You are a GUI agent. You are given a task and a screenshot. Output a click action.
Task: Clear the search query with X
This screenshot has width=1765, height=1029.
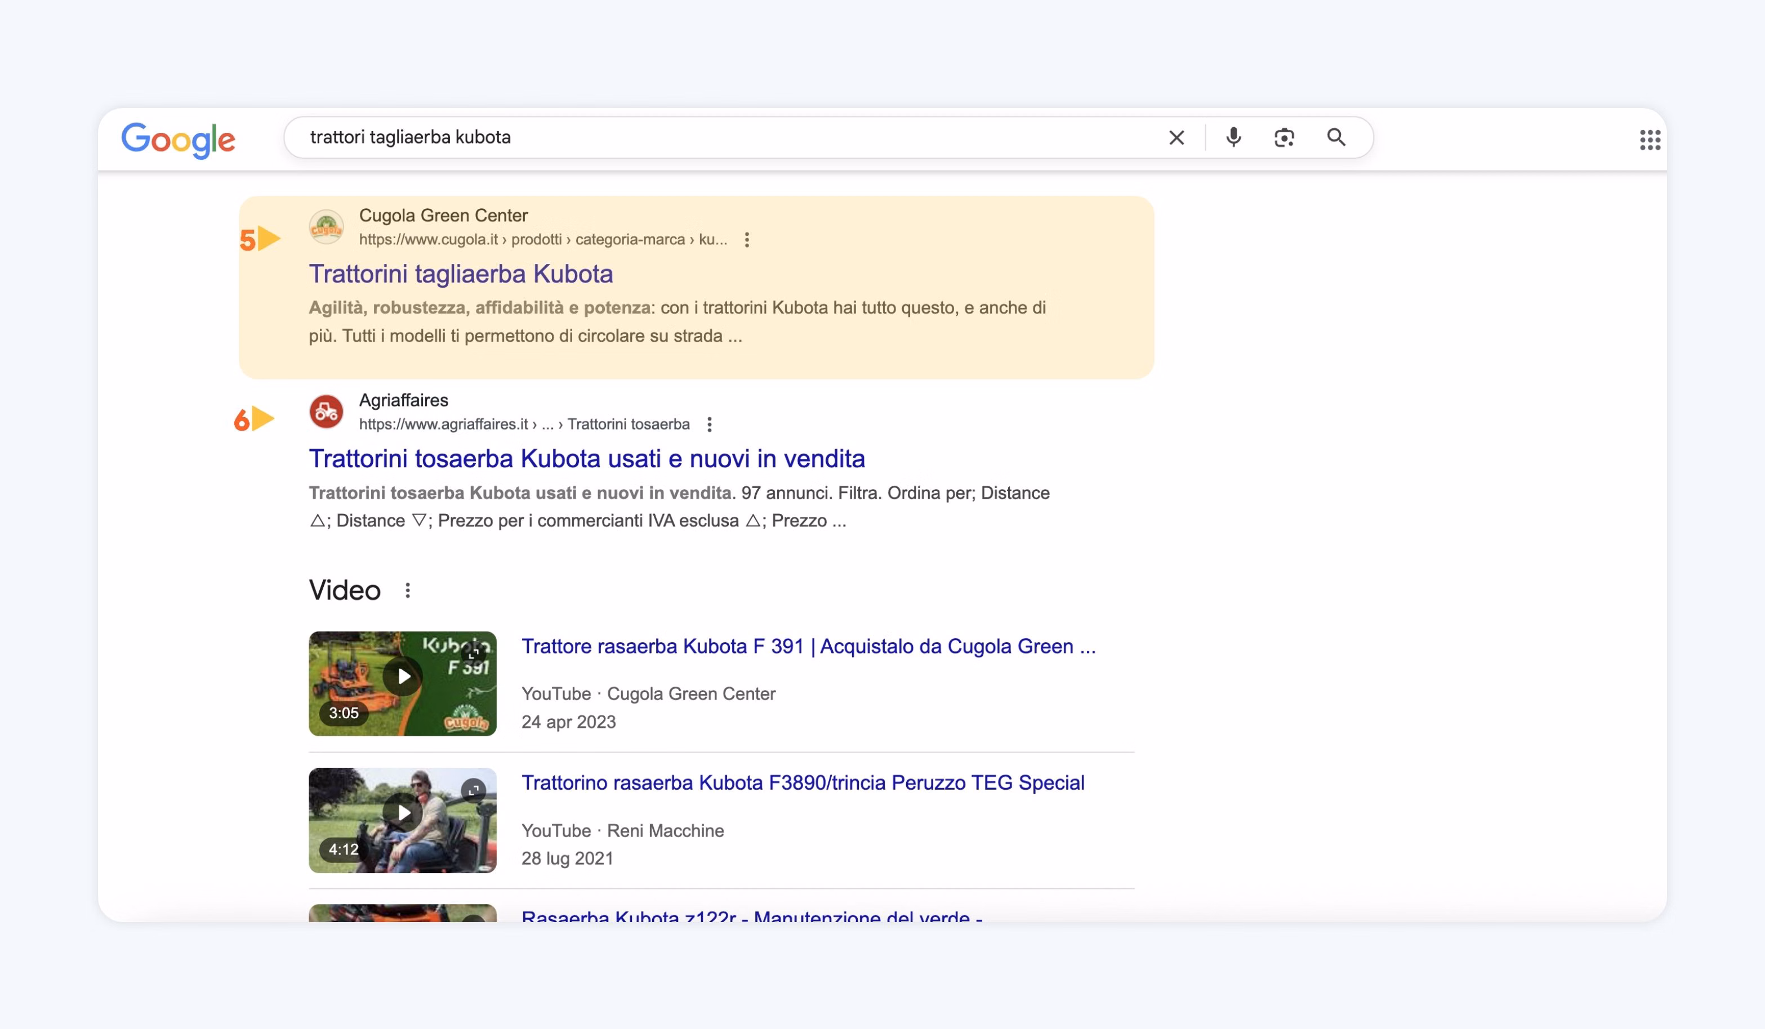tap(1176, 138)
